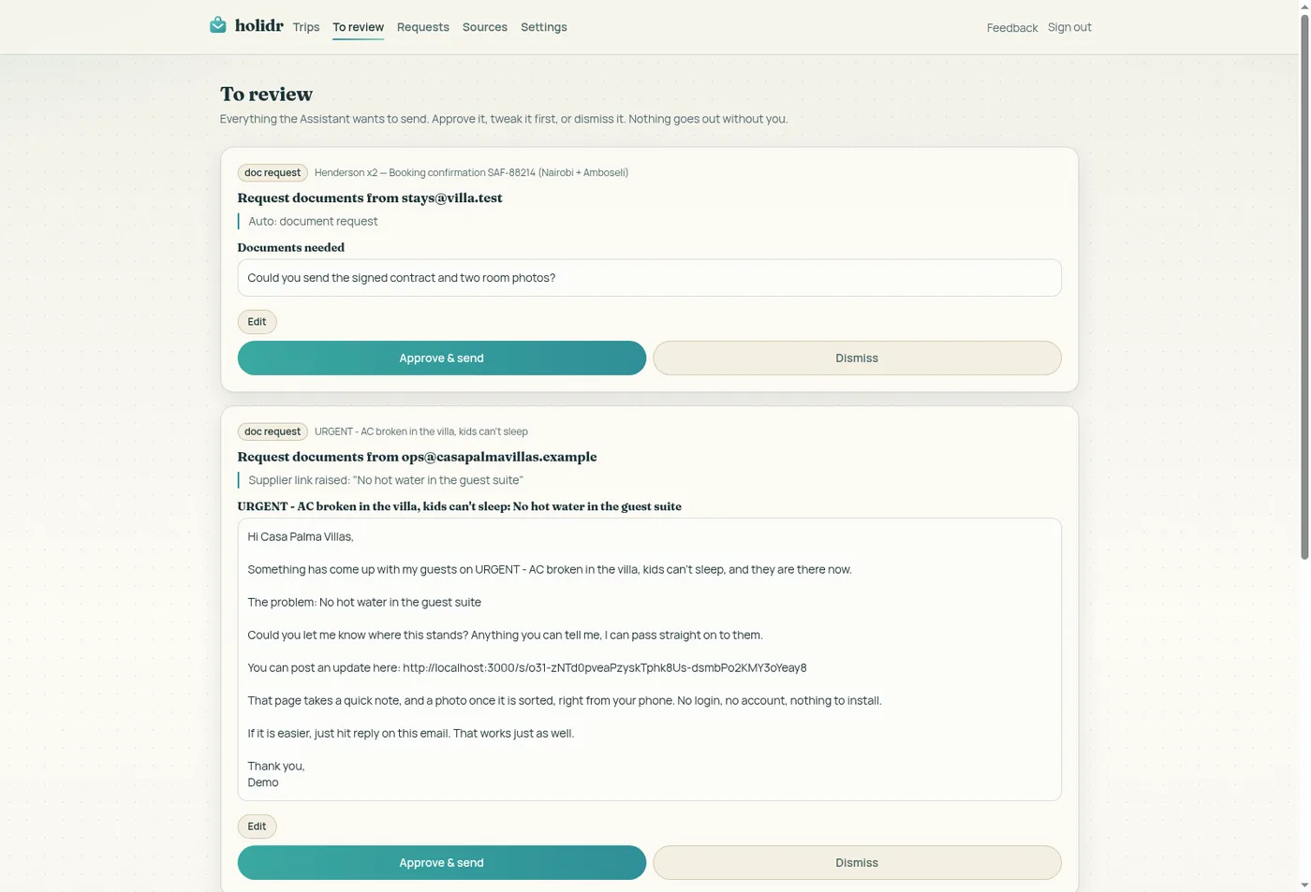Click the holidr suitcase logo icon
This screenshot has height=892, width=1311.
[217, 25]
